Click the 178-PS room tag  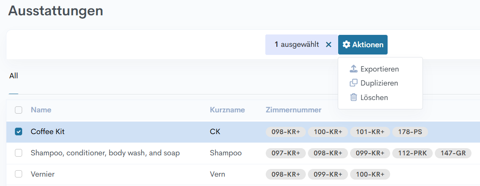(x=410, y=132)
